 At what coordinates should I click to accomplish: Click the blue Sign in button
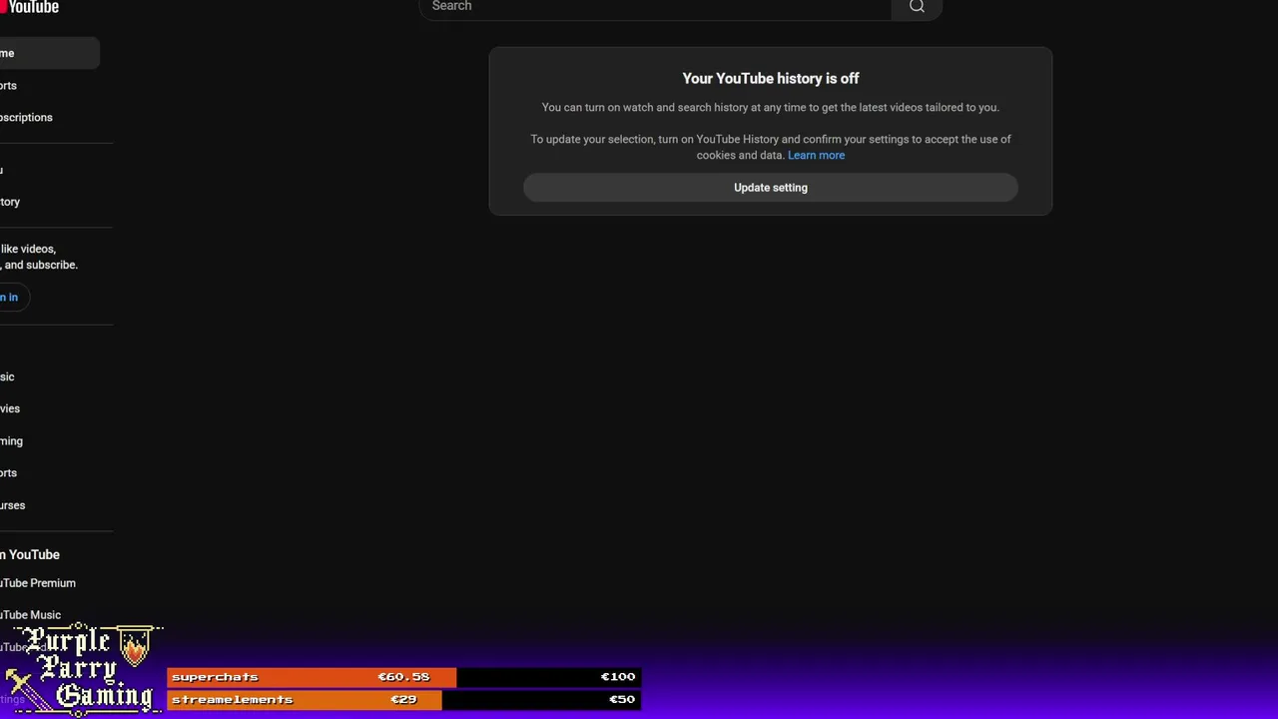tap(12, 297)
